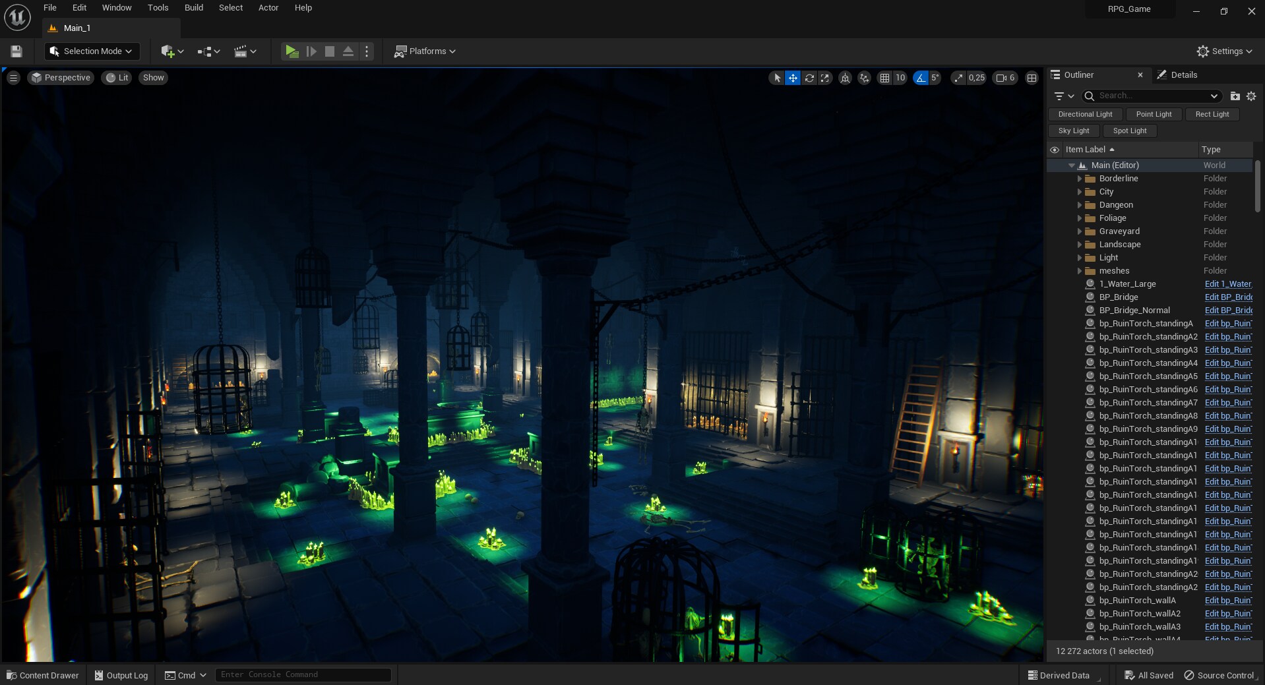The image size is (1265, 685).
Task: Click the Save level icon
Action: [16, 51]
